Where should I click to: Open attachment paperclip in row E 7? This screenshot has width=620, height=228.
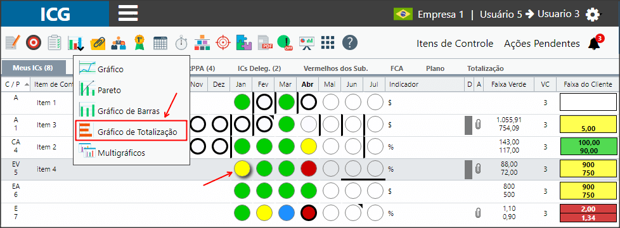[x=478, y=213]
